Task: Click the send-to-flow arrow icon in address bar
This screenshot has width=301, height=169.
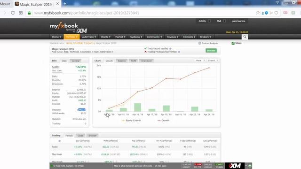Action: 271,13
